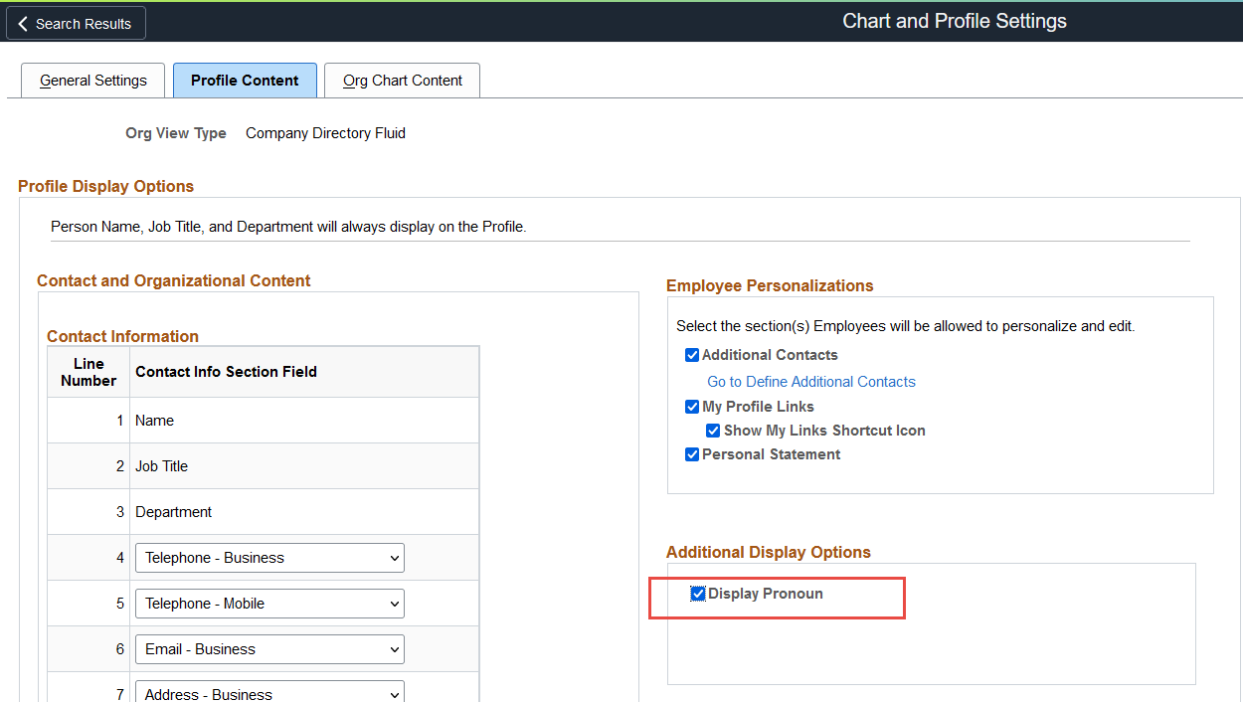1243x702 pixels.
Task: Toggle the My Profile Links checkbox
Action: 692,407
